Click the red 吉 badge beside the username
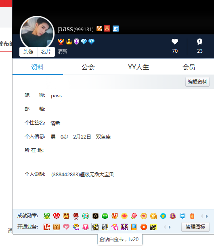 [x=107, y=28]
